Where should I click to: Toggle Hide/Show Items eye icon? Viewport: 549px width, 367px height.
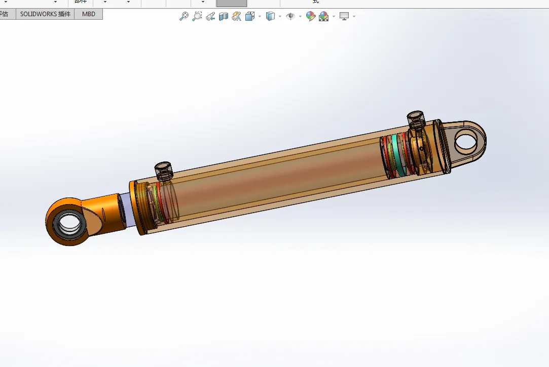pos(290,16)
